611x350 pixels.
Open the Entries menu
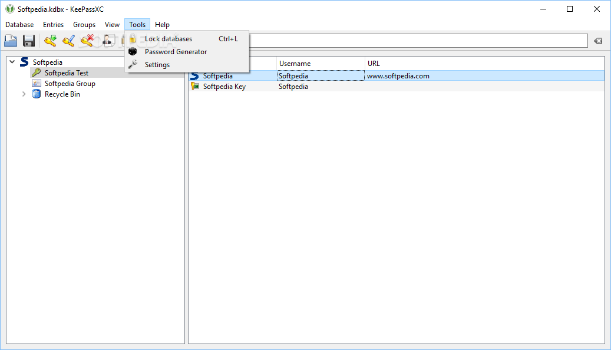coord(54,25)
